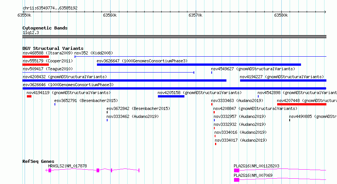Open nsv4490885 variant label
This screenshot has height=184, width=337.
(313, 116)
